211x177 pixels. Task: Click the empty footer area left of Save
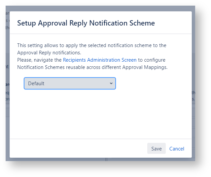pyautogui.click(x=76, y=148)
